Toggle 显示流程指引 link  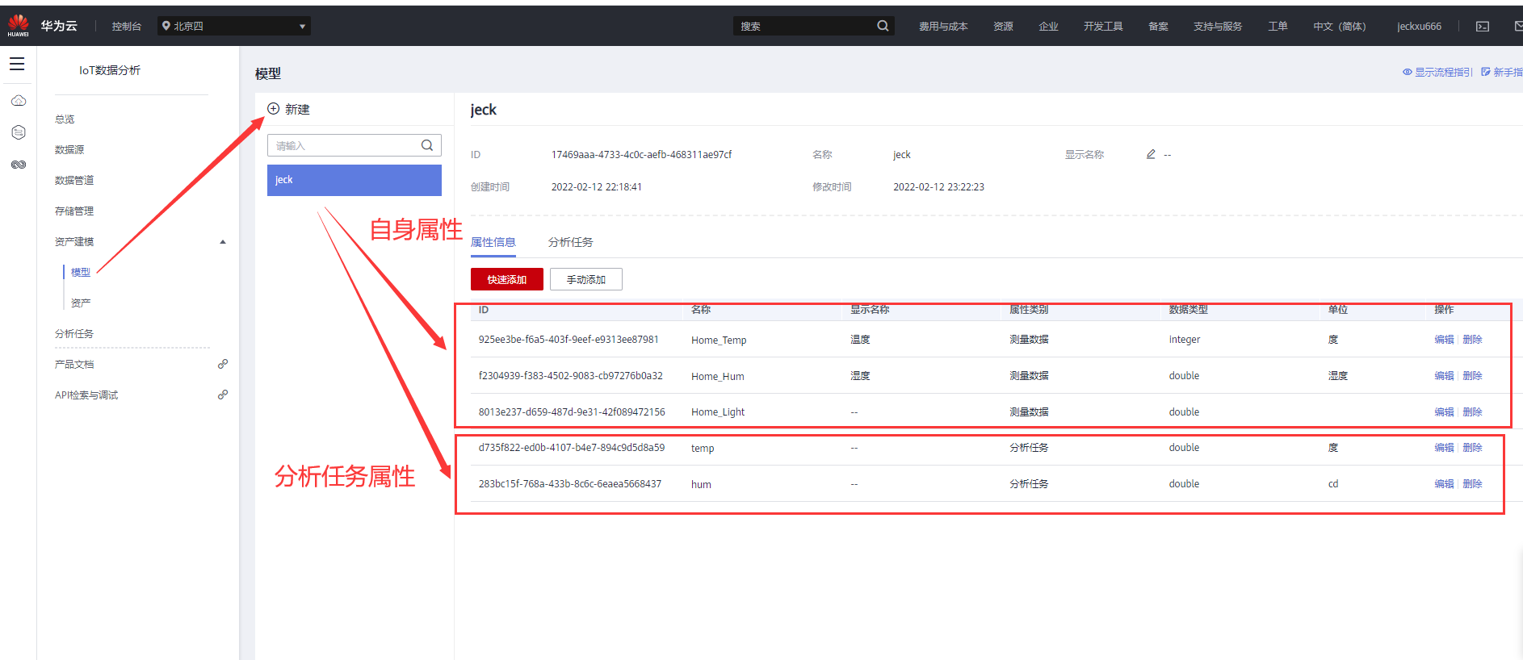pos(1438,72)
